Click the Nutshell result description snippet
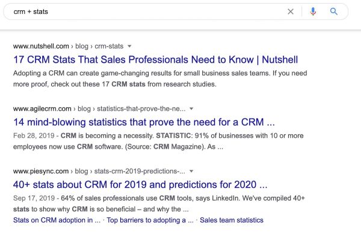This screenshot has height=233, width=361. point(160,79)
